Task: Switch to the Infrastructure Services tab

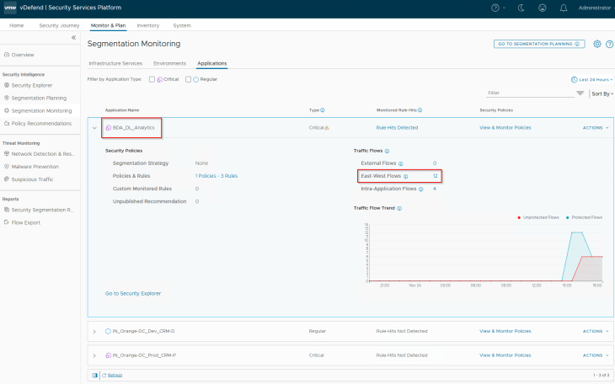Action: click(114, 63)
